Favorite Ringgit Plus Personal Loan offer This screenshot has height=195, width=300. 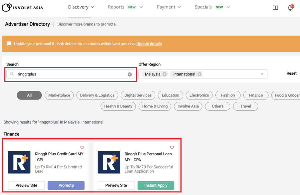click(x=172, y=147)
